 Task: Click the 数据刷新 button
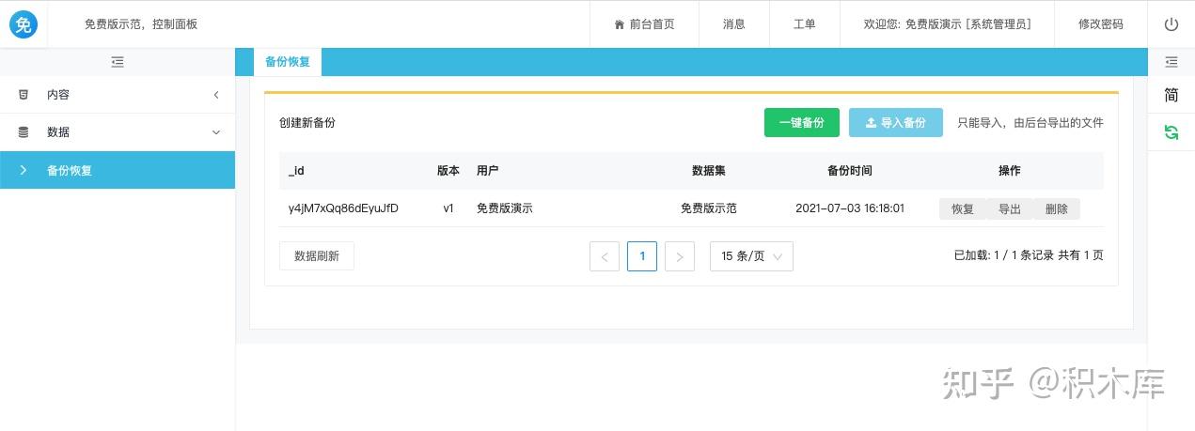(317, 256)
